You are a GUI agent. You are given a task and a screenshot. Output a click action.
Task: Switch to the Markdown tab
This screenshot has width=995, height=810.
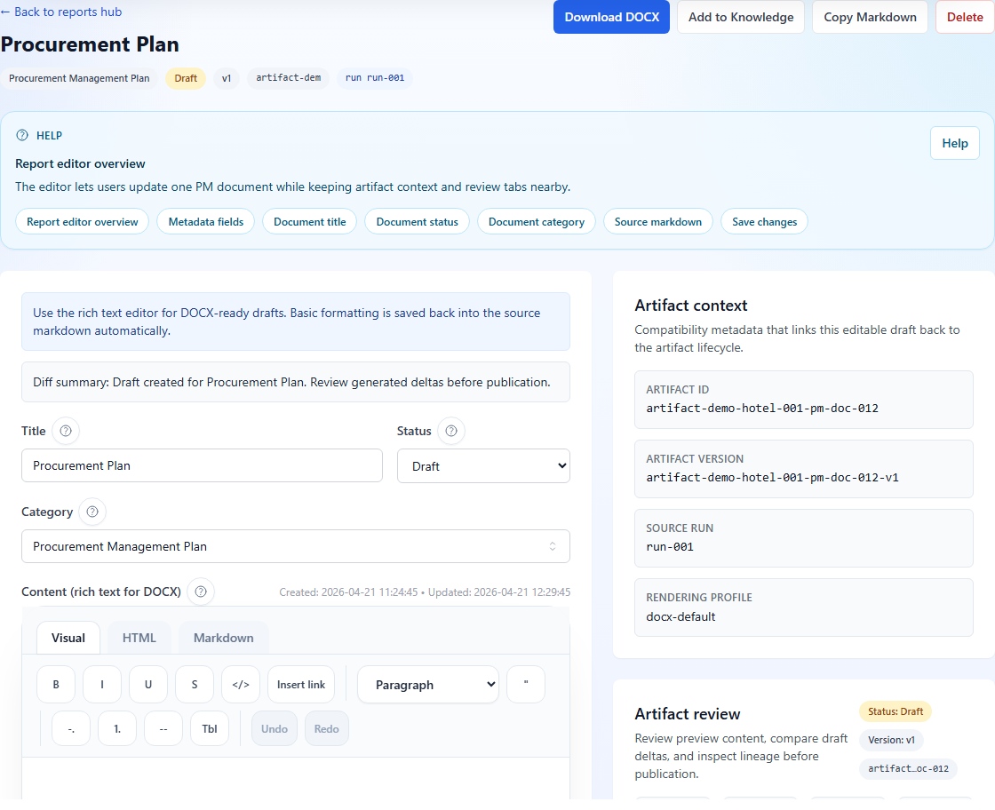tap(223, 637)
